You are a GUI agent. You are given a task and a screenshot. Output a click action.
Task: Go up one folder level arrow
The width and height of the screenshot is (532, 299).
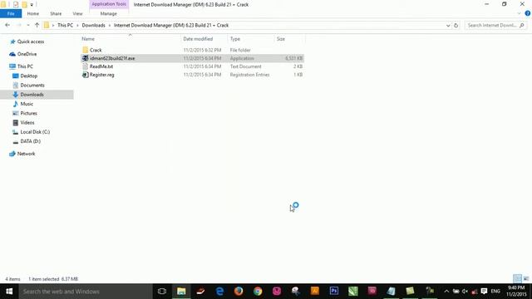(37, 25)
